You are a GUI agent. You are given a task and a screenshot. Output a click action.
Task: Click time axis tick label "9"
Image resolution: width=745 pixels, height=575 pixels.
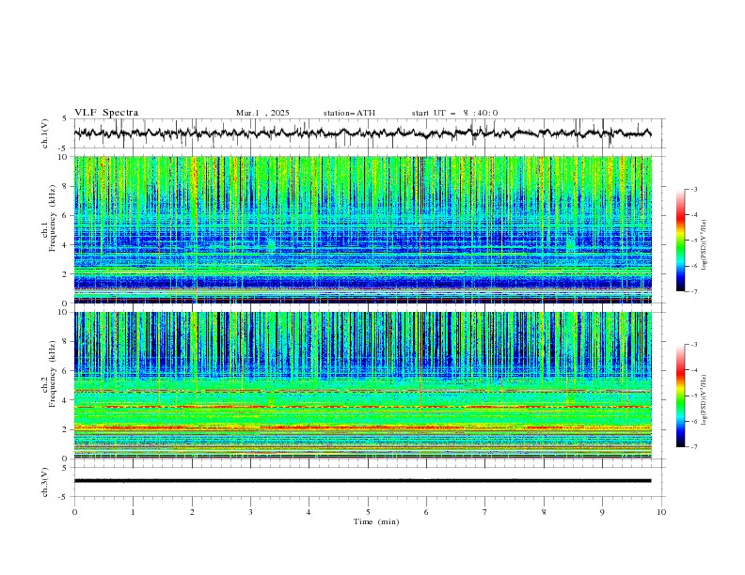[602, 512]
